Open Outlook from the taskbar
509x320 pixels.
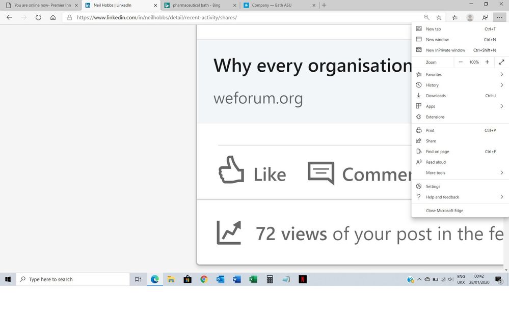point(221,279)
